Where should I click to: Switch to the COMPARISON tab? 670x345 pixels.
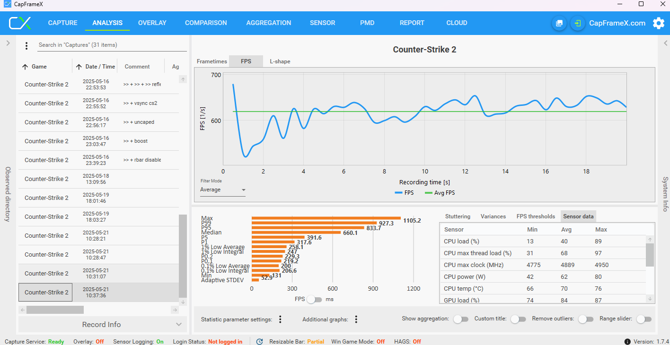click(x=206, y=23)
